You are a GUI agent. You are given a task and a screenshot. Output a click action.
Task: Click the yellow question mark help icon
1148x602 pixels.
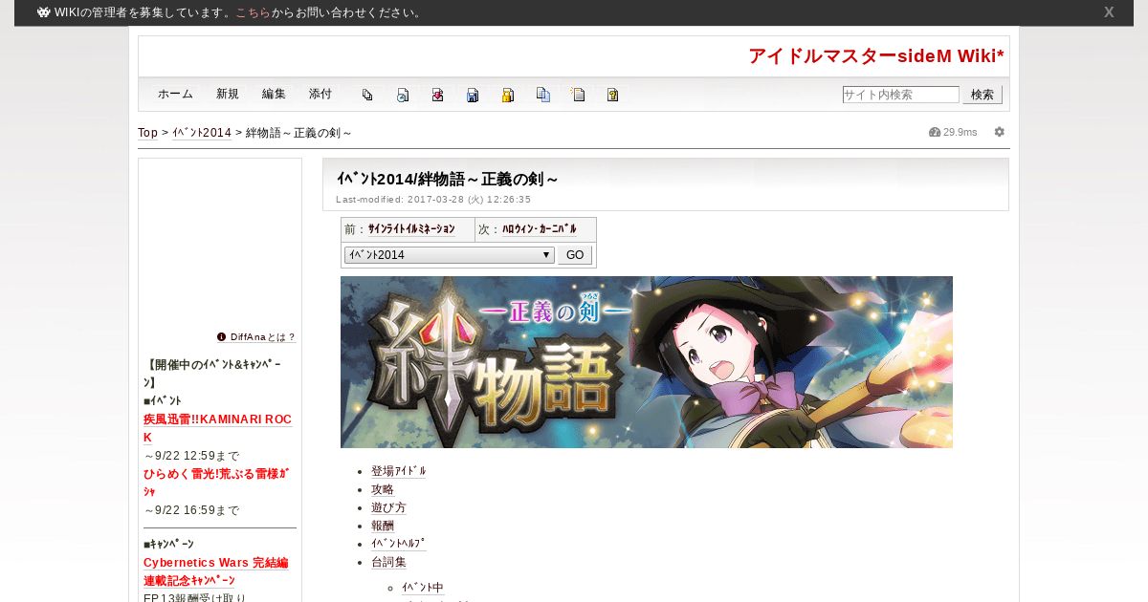pos(613,95)
